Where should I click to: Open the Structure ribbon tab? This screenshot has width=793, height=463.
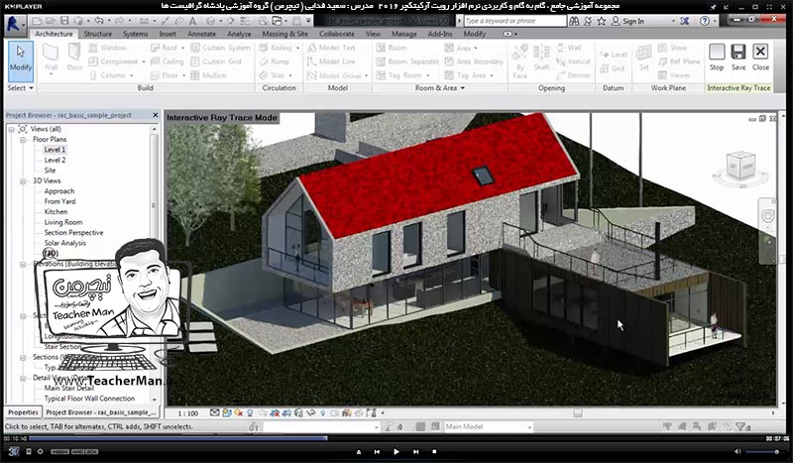coord(97,34)
